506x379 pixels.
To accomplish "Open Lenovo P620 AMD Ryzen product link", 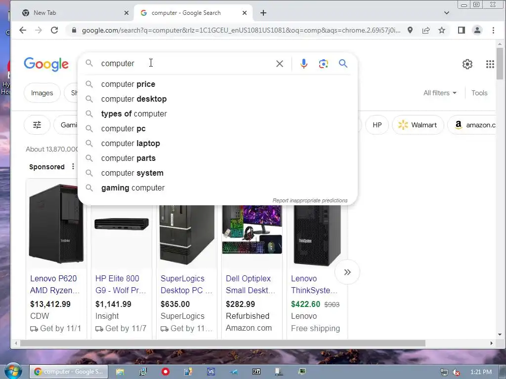I will pos(54,284).
